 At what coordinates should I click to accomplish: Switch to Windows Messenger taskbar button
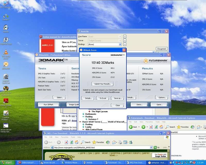coord(71,163)
